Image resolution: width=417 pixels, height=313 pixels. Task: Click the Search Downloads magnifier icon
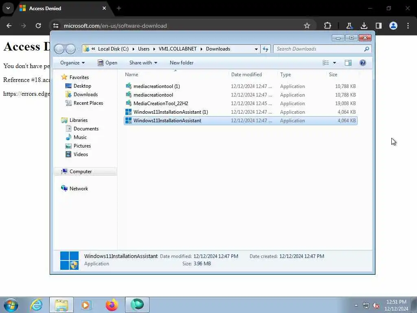tap(367, 49)
